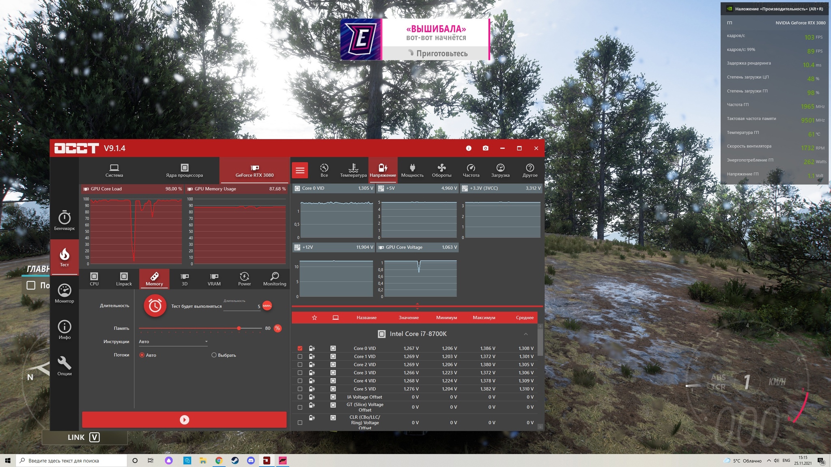The width and height of the screenshot is (831, 467).
Task: Click the start test play button
Action: click(184, 420)
